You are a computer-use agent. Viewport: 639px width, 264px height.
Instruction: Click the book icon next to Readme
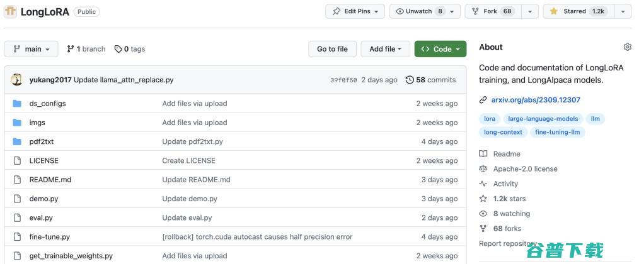(483, 154)
